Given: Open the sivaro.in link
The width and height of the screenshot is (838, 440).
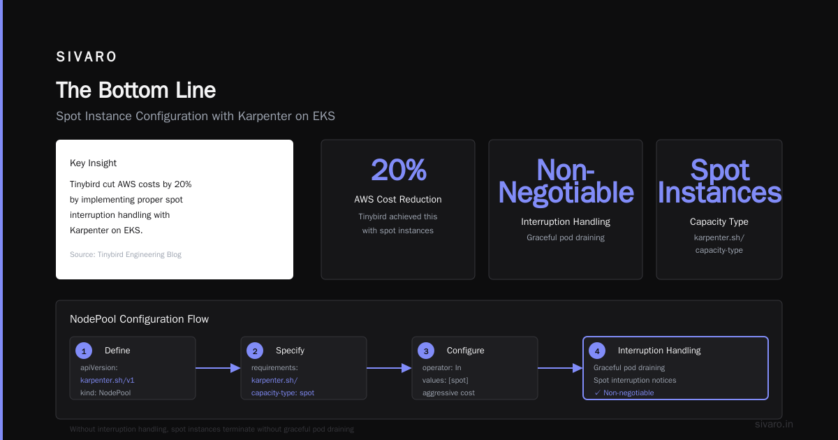Looking at the screenshot, I should pos(774,424).
